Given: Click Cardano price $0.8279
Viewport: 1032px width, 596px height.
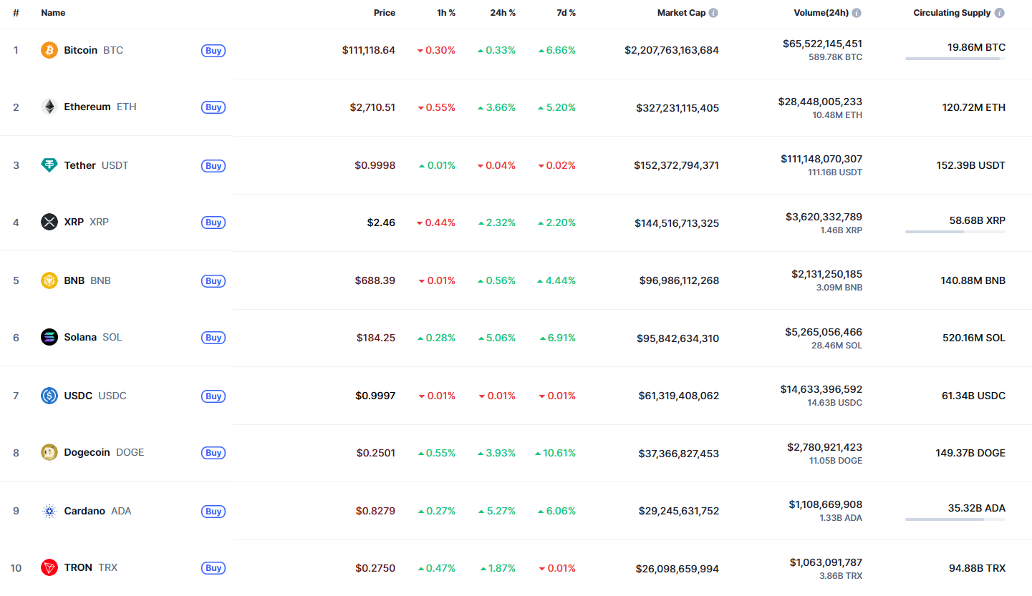Looking at the screenshot, I should point(375,511).
